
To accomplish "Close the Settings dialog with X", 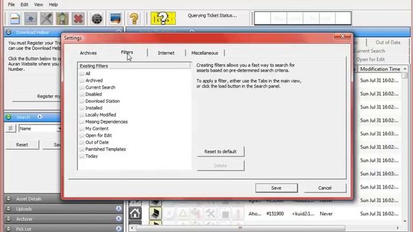I will tap(343, 36).
